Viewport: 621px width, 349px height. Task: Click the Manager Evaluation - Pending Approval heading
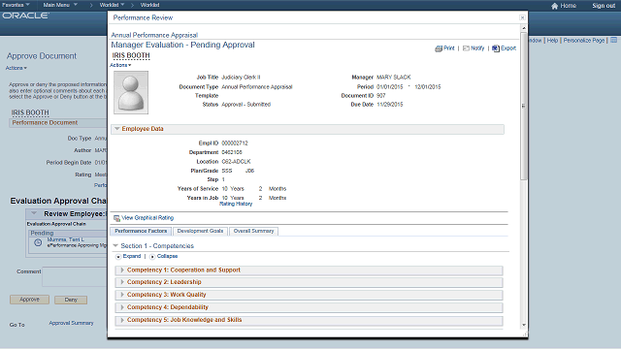coord(183,45)
